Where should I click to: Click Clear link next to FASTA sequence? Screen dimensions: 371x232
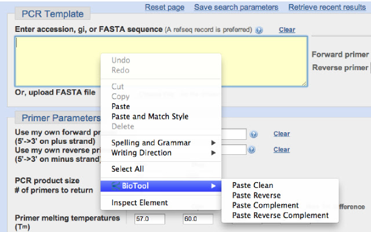tap(286, 30)
